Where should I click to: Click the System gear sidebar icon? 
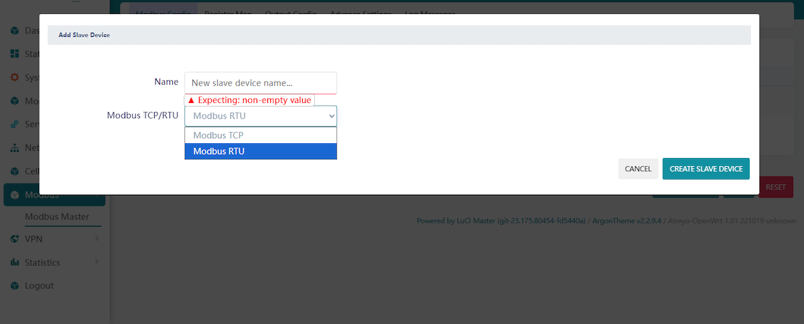click(15, 78)
